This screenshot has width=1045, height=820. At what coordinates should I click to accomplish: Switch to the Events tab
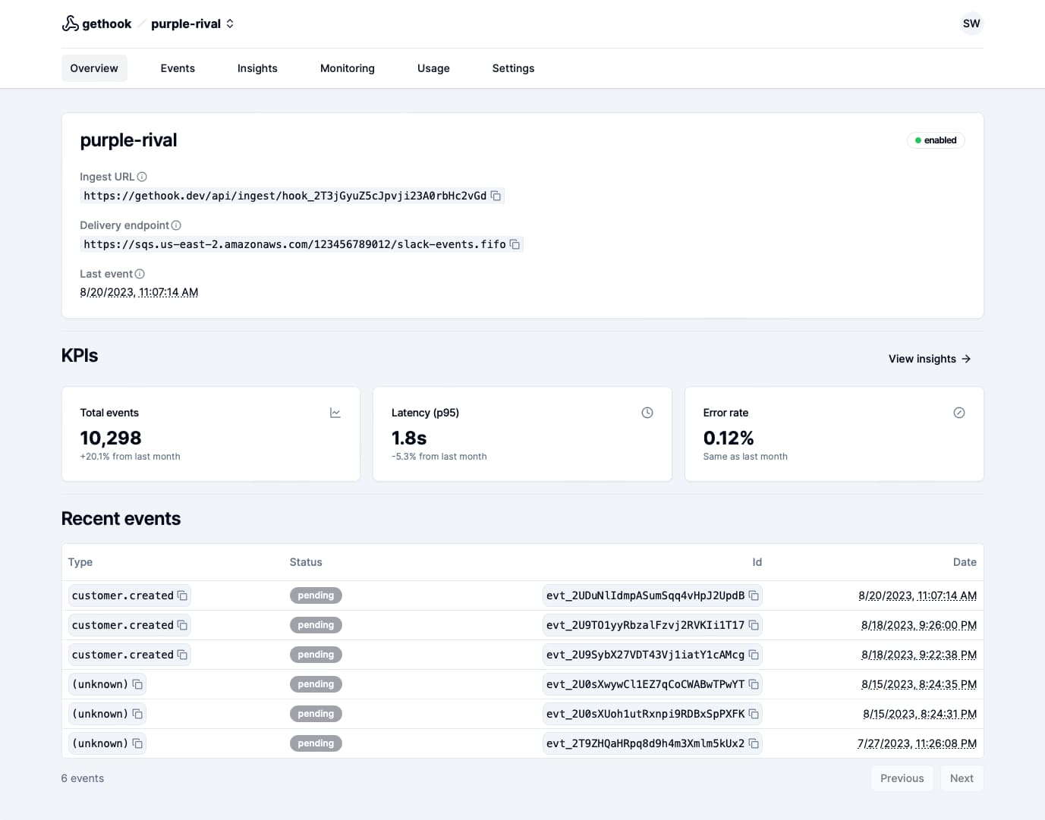[178, 68]
